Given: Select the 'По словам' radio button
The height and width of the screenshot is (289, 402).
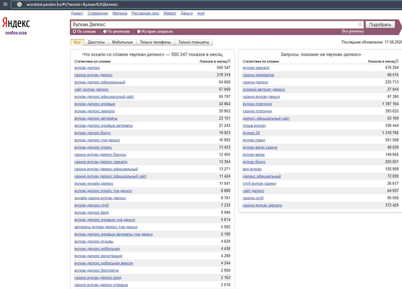Looking at the screenshot, I should tap(75, 32).
